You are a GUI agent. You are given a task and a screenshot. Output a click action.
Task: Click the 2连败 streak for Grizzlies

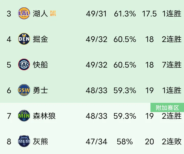click(x=172, y=141)
